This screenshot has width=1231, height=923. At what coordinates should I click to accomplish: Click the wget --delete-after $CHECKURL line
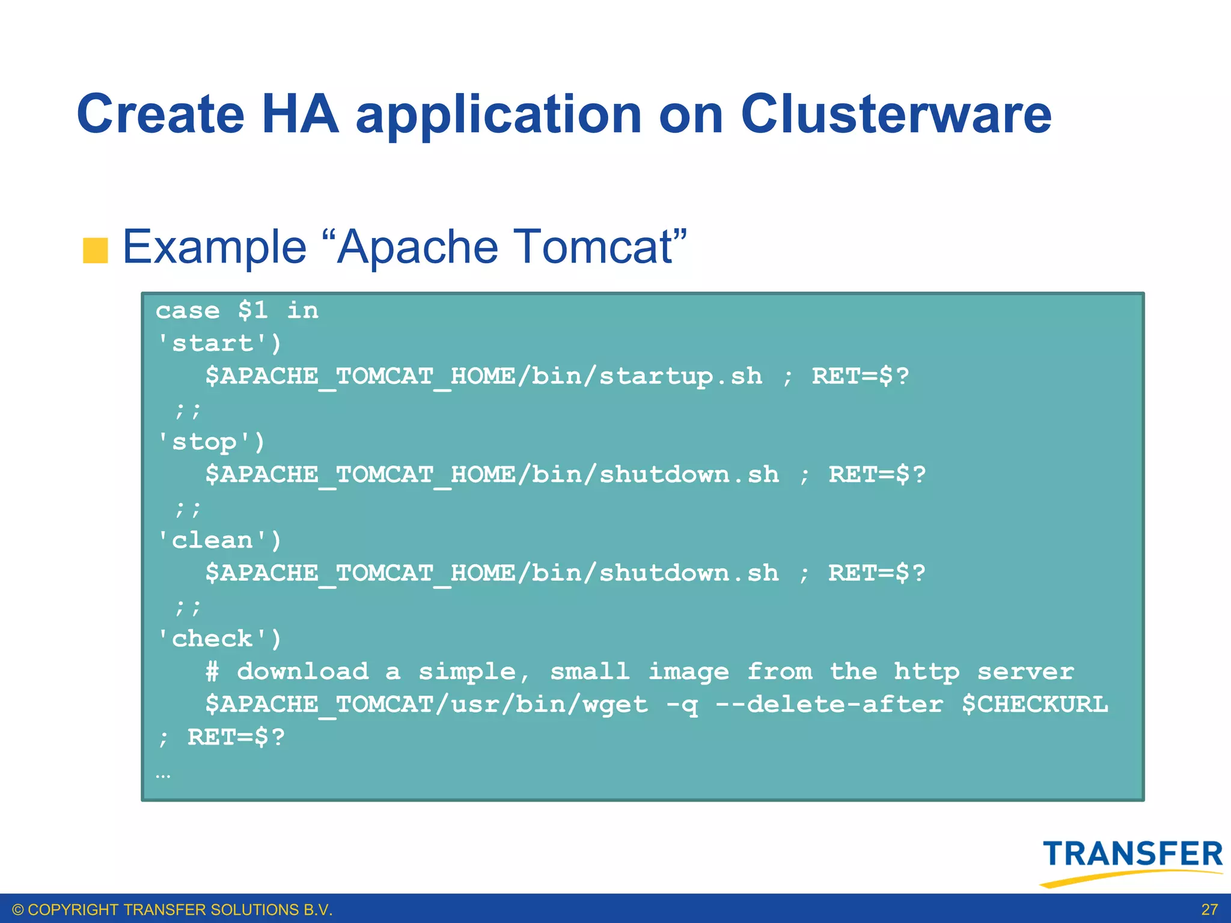tap(657, 705)
